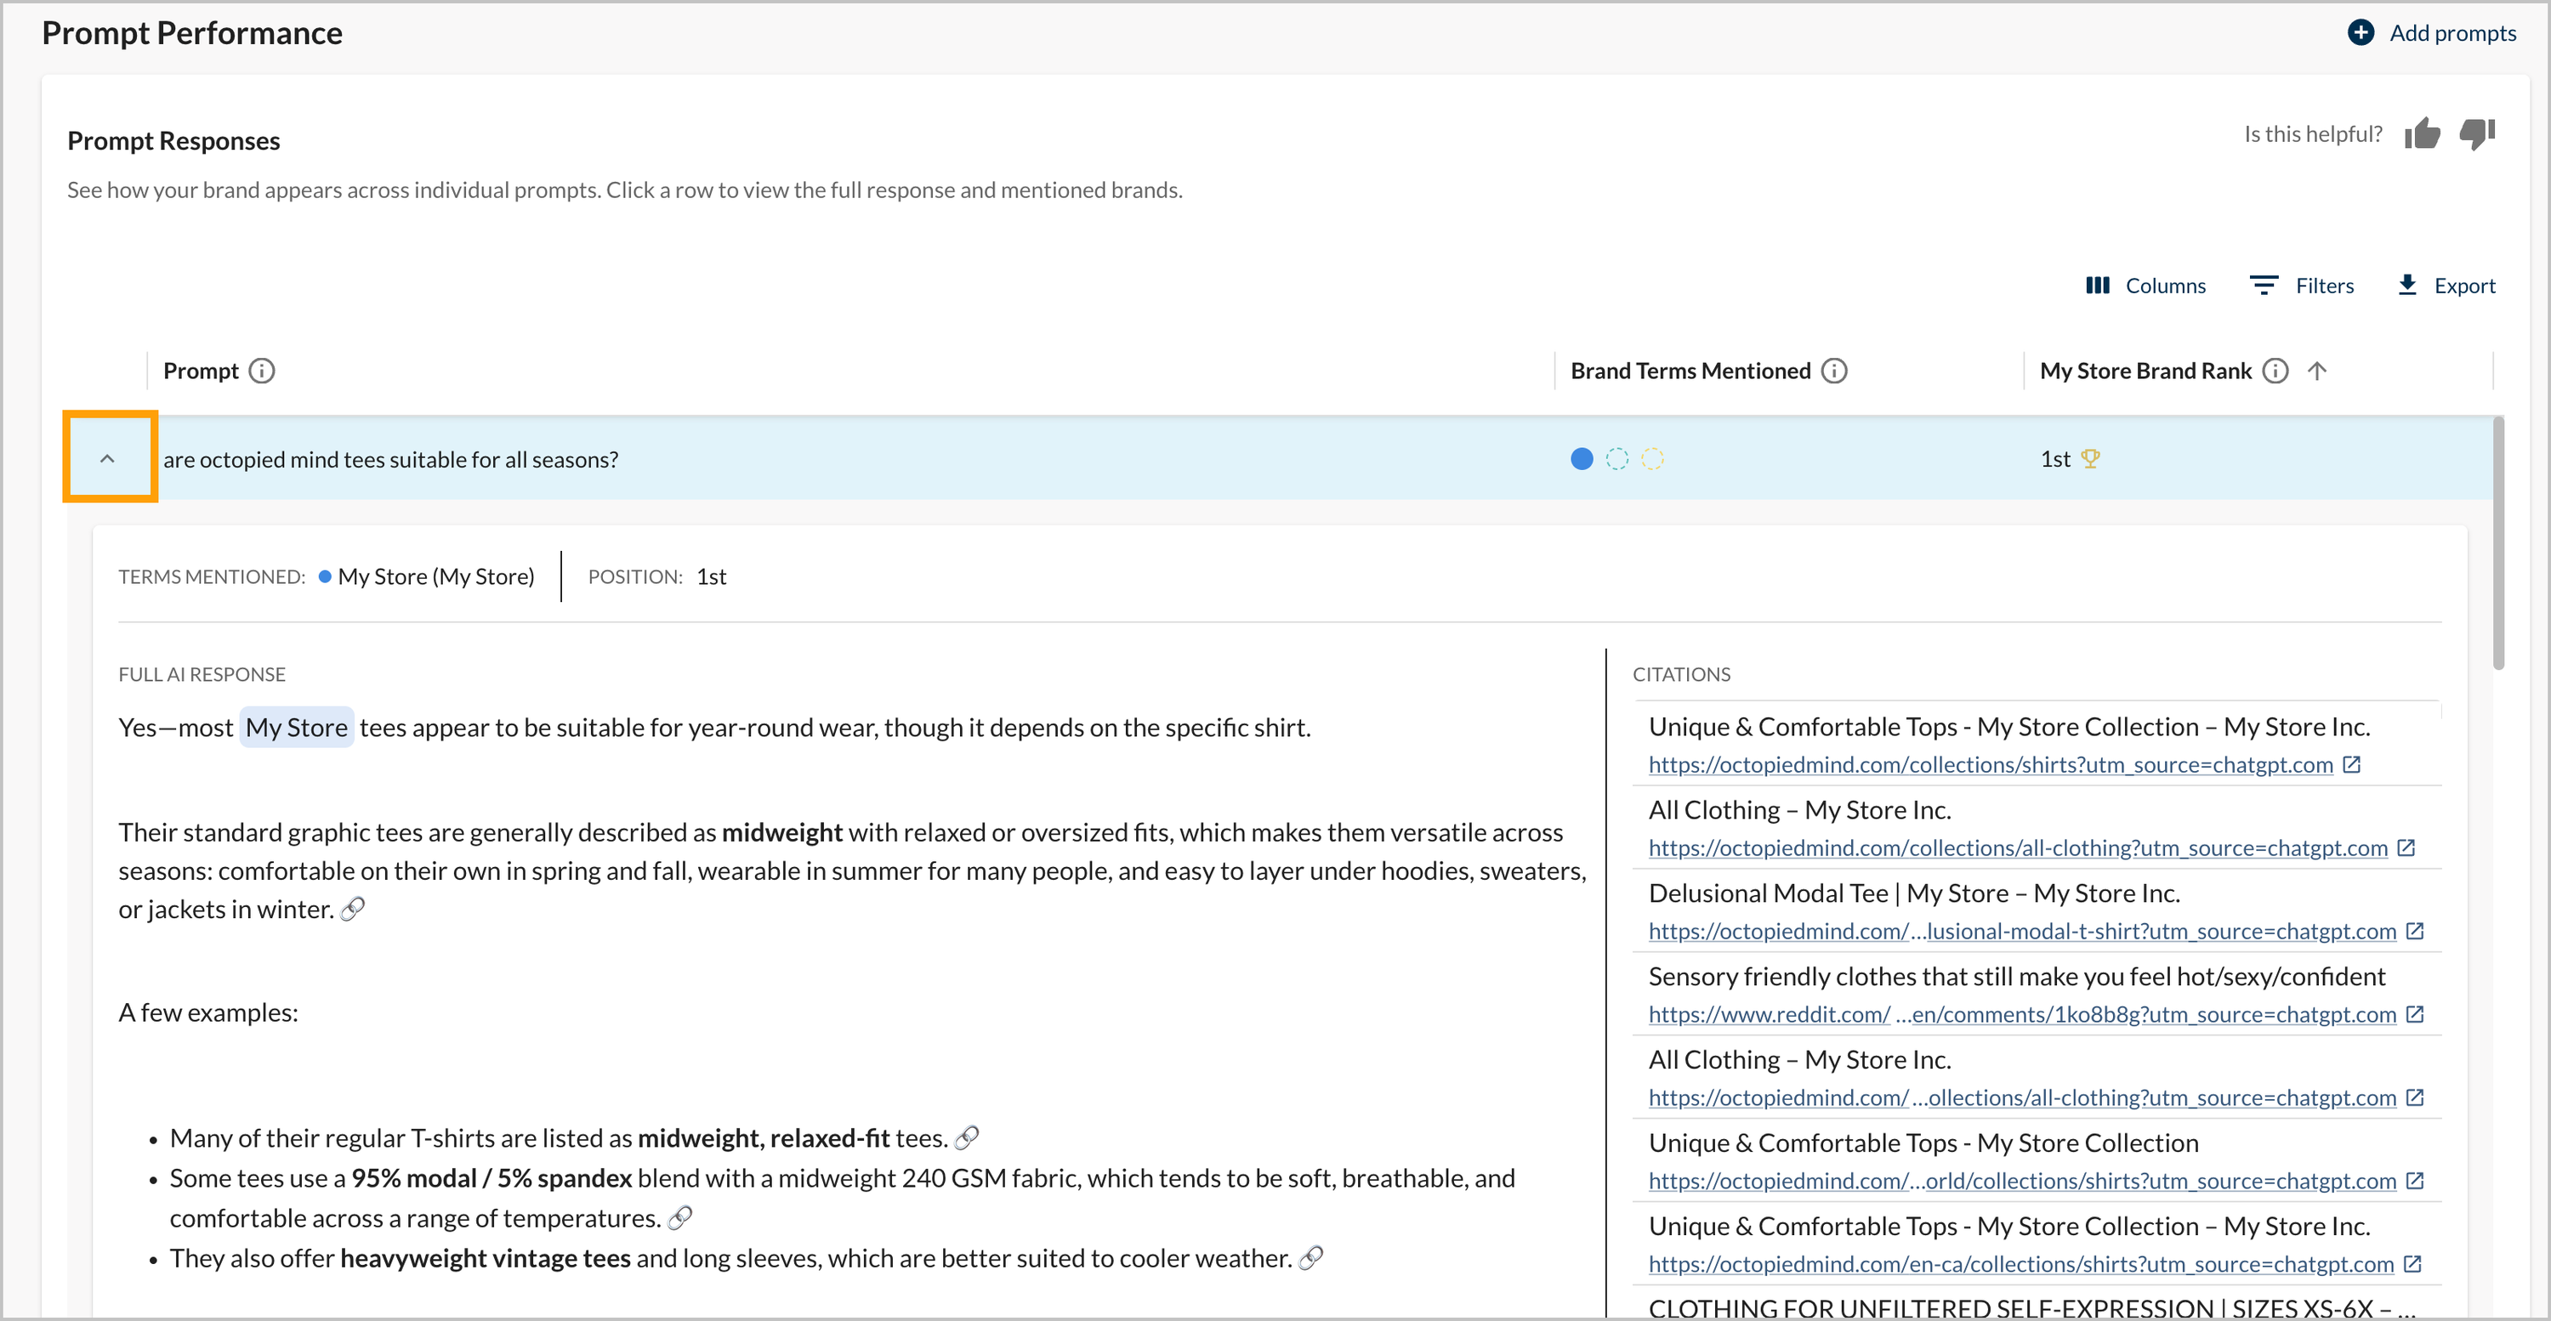
Task: Click the thumbs up helpful icon
Action: pos(2423,133)
